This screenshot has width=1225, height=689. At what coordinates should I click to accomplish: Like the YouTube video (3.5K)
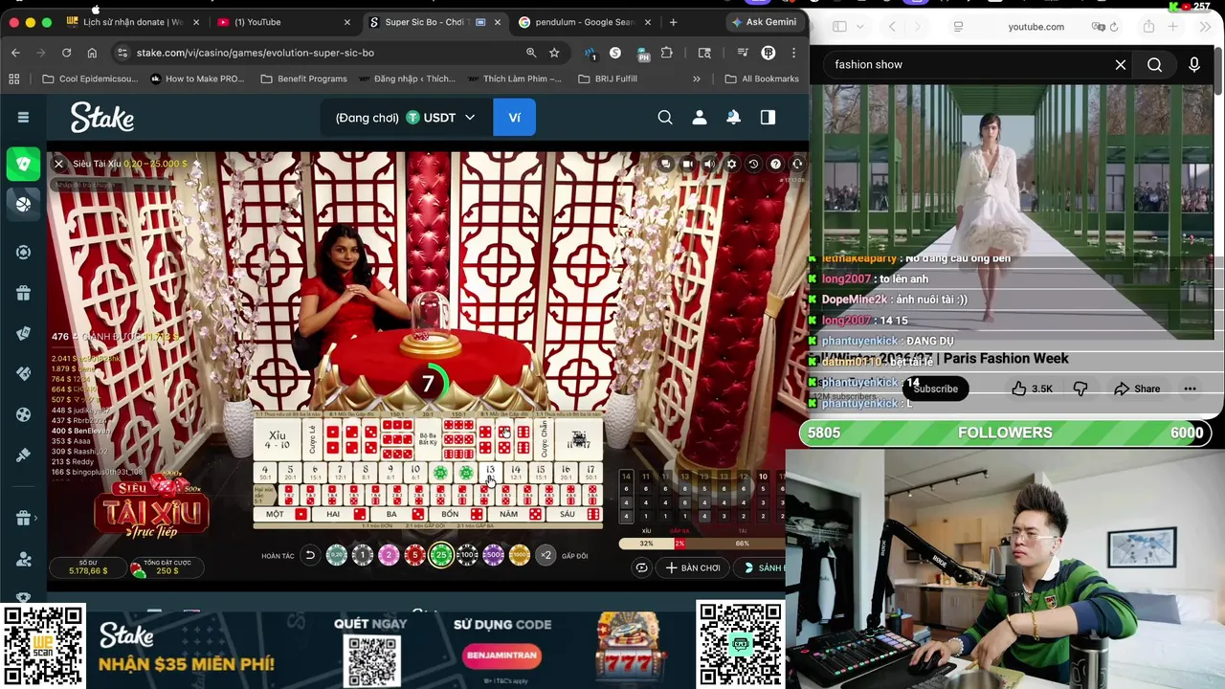point(1032,389)
